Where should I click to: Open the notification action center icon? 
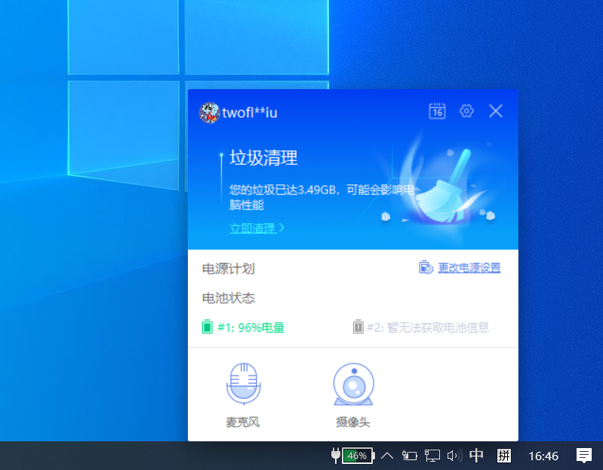(x=584, y=456)
